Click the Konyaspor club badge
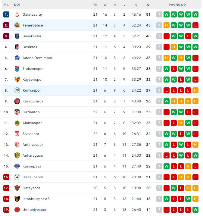 click(17, 90)
